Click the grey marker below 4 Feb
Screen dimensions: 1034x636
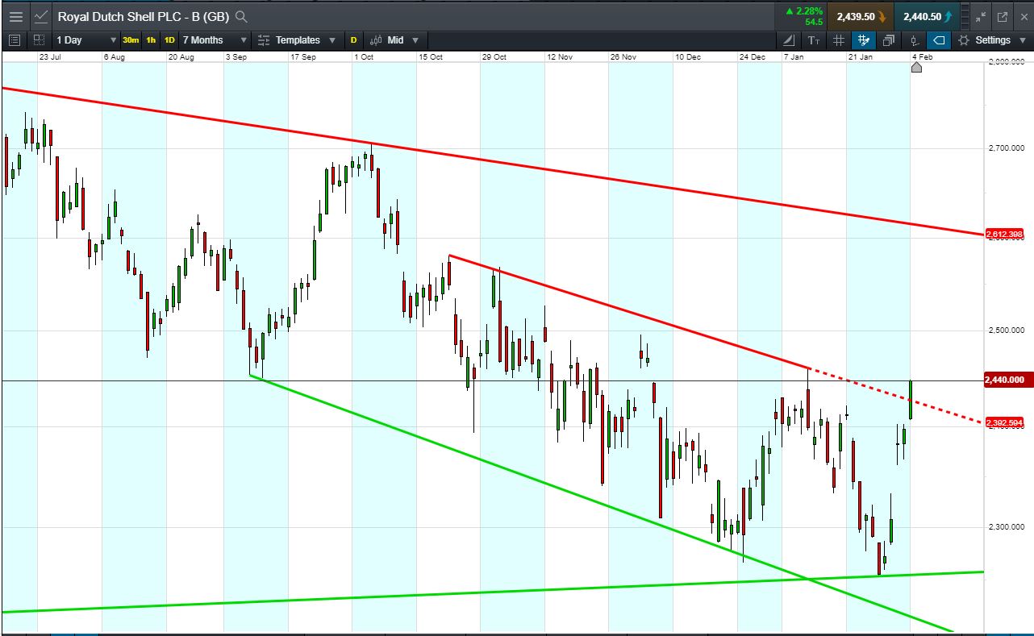(x=916, y=68)
